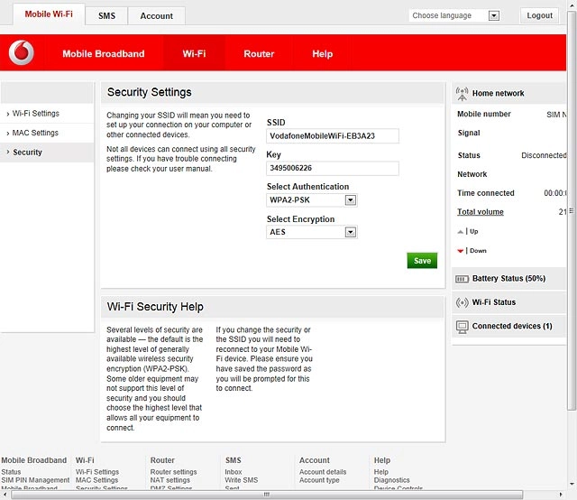Open the Help menu in red bar
Image resolution: width=577 pixels, height=500 pixels.
click(x=323, y=54)
